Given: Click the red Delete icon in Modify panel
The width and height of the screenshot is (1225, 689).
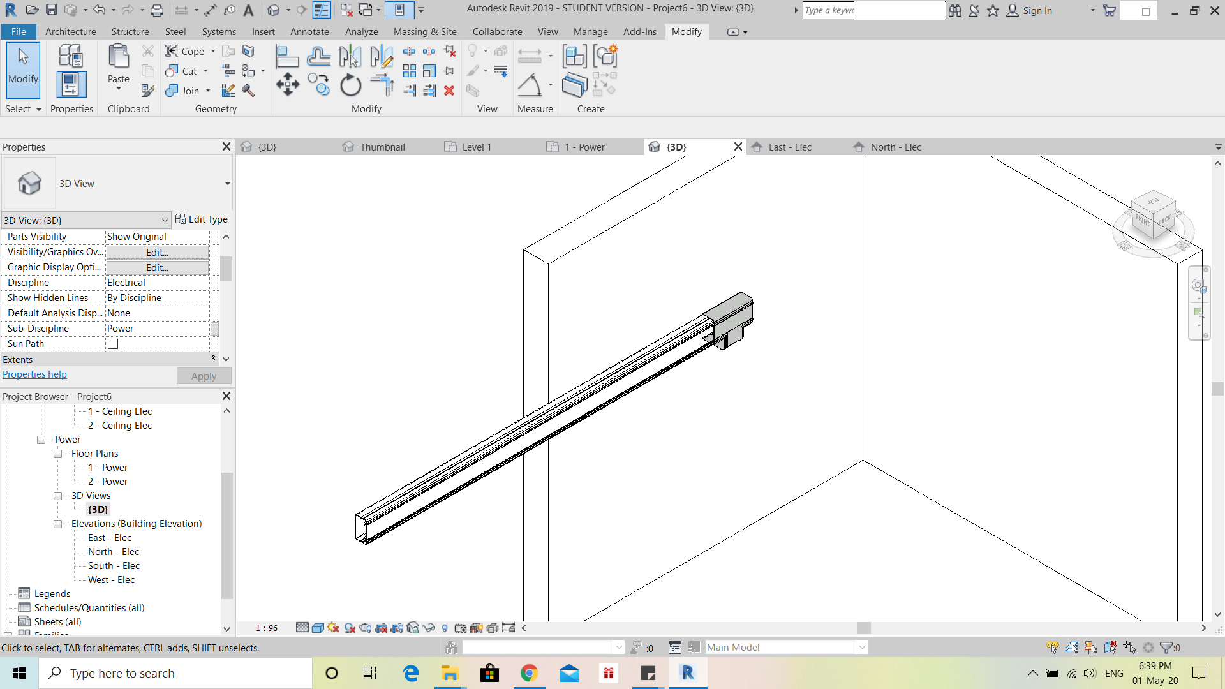Looking at the screenshot, I should [x=449, y=91].
